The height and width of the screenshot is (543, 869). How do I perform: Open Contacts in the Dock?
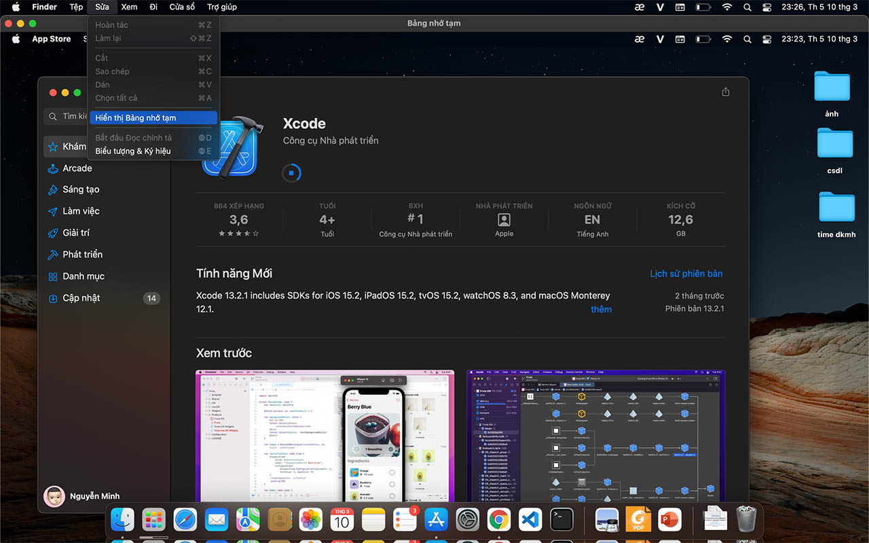tap(279, 520)
